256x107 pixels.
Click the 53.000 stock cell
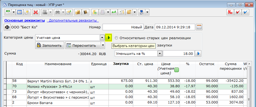(x=207, y=103)
